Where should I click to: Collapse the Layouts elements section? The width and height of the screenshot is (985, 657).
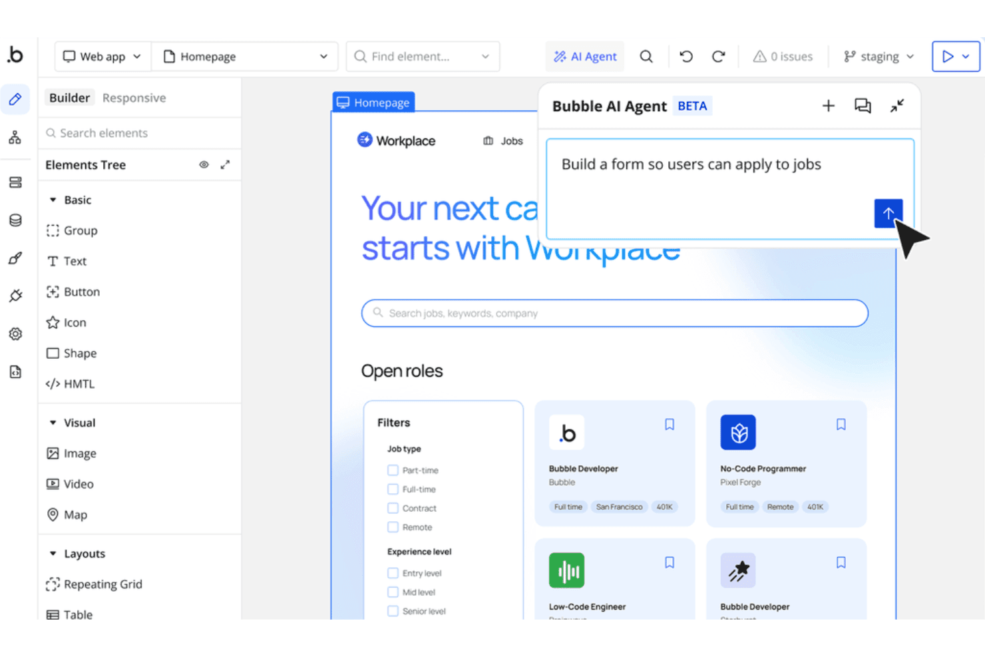click(53, 554)
